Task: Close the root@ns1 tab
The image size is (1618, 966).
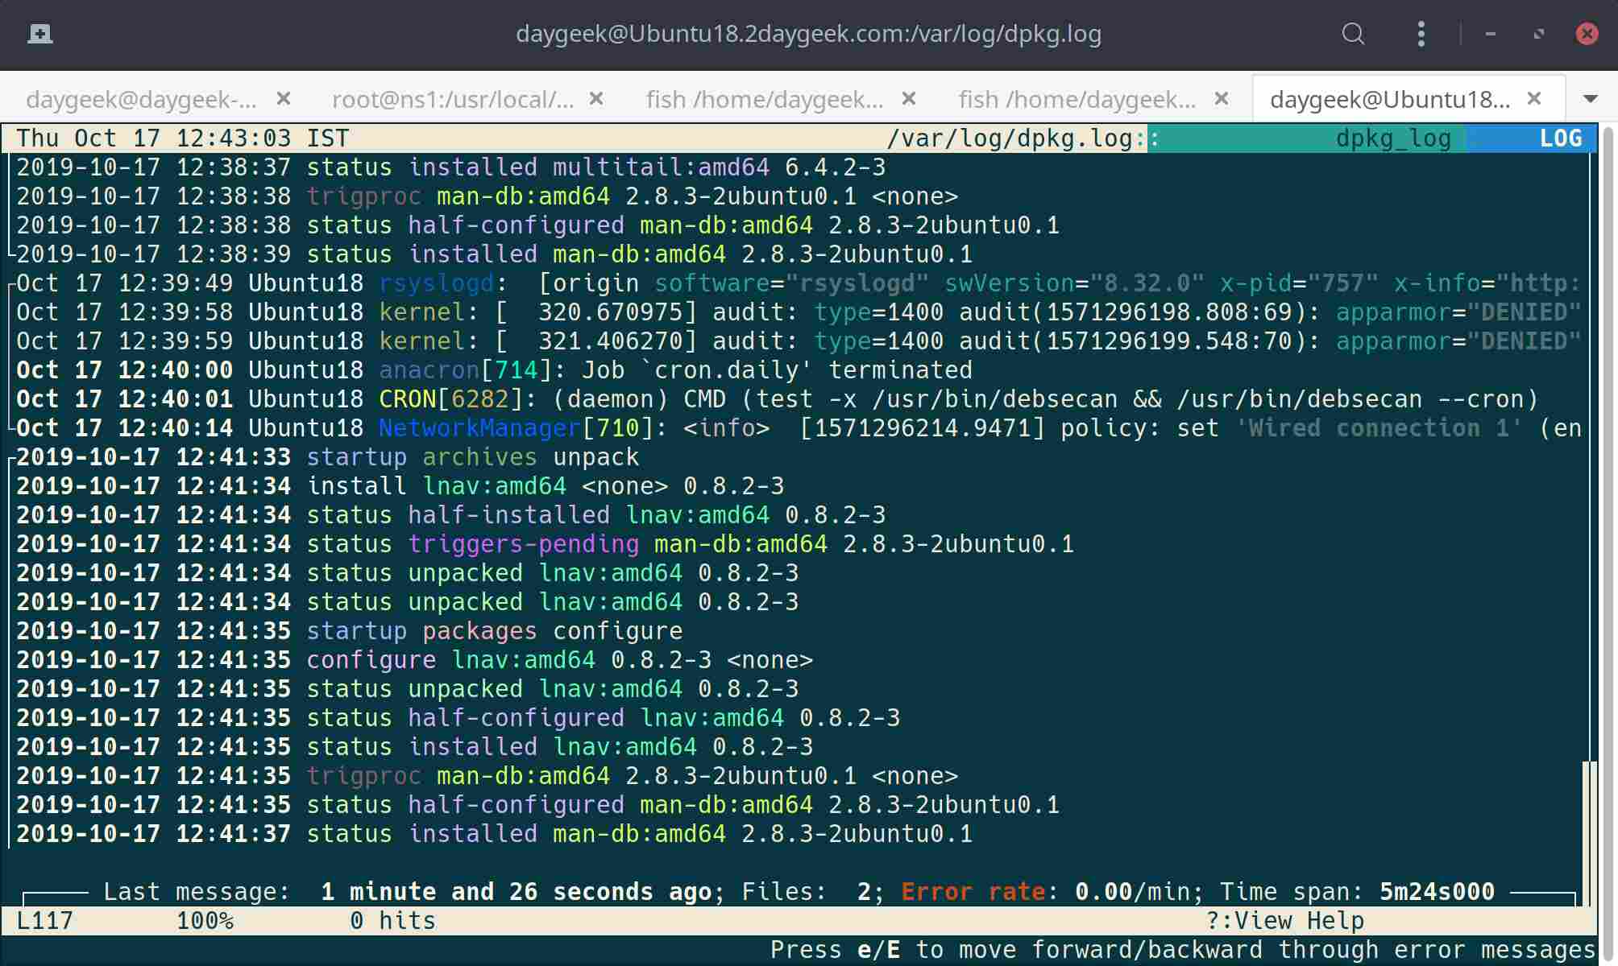Action: click(596, 98)
